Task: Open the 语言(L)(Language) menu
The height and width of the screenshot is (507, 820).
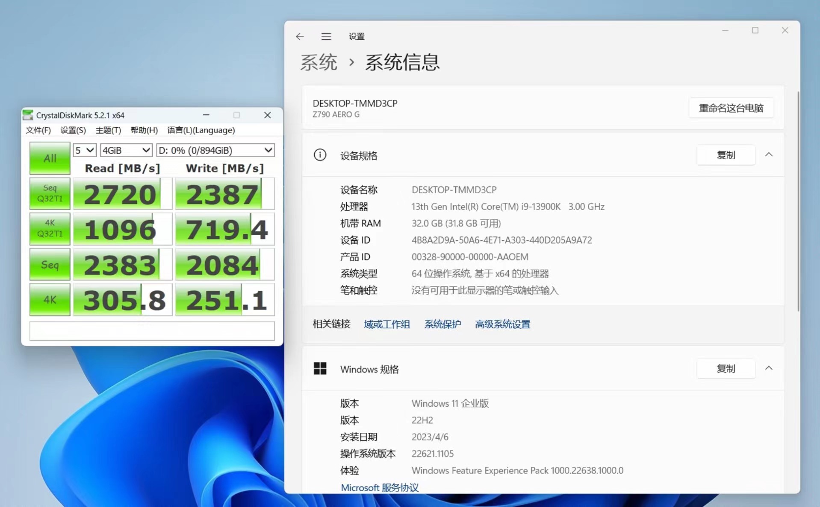Action: coord(201,130)
